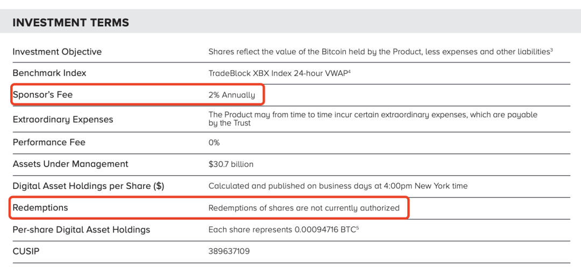Screen dimensions: 581x274
Task: Click the redemptions not currently authorized text
Action: (x=304, y=208)
